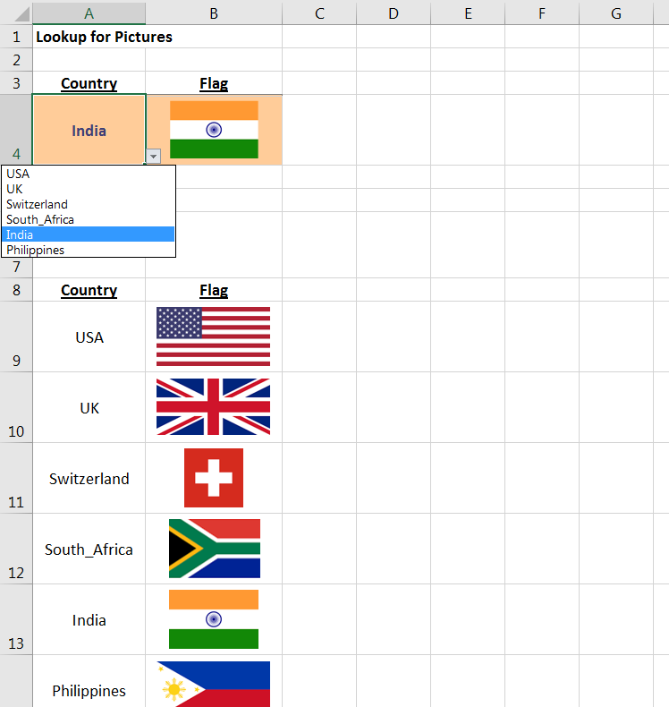Select the Philippines flag image

213,684
